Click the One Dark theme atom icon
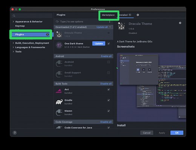 (59, 45)
